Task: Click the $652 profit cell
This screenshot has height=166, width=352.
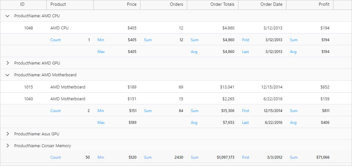Action: point(325,87)
